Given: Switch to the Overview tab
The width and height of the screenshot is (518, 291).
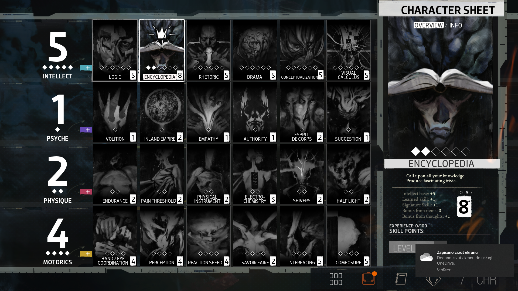Looking at the screenshot, I should 428,25.
